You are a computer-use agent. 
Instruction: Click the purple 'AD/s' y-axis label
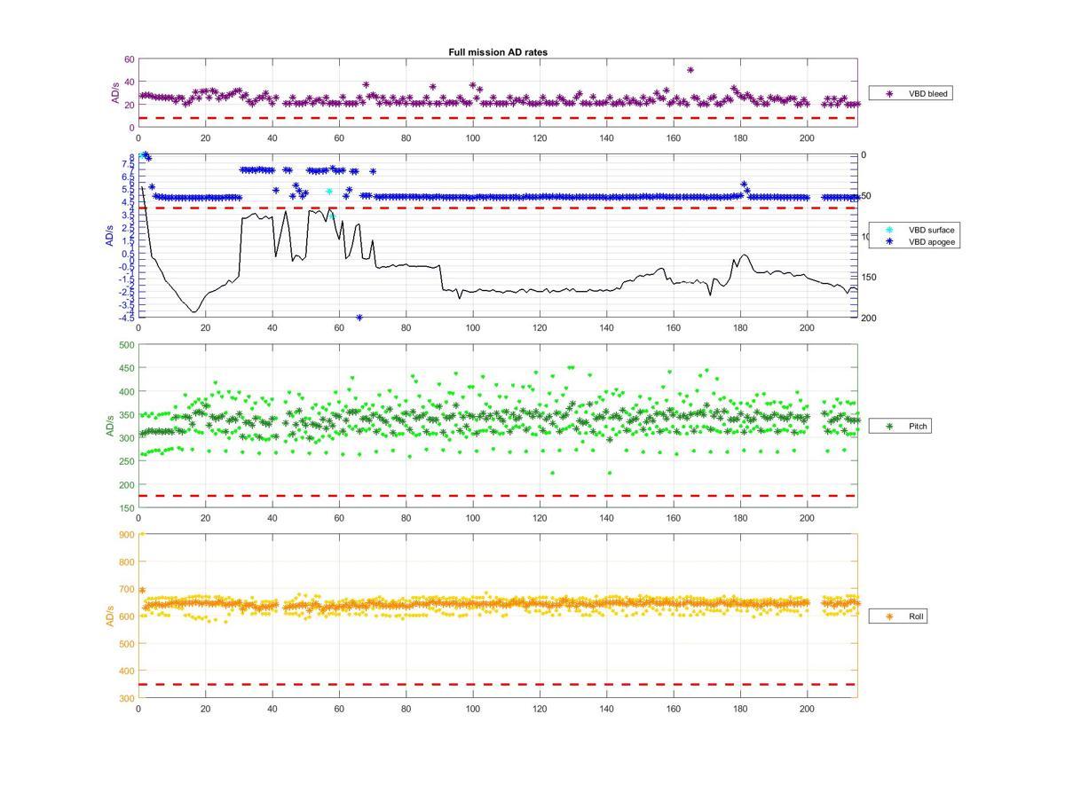click(x=114, y=93)
